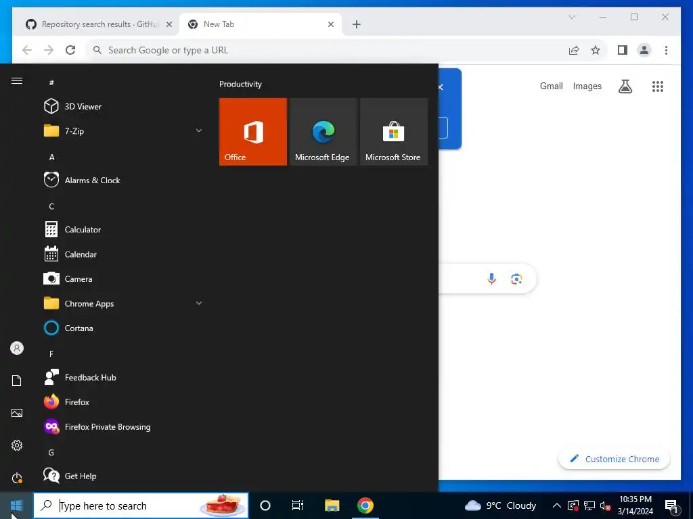Click the 'F' letter group header
This screenshot has height=519, width=693.
click(x=51, y=354)
